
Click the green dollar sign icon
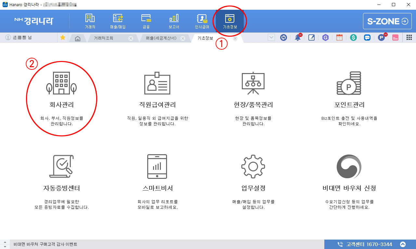[x=353, y=38]
